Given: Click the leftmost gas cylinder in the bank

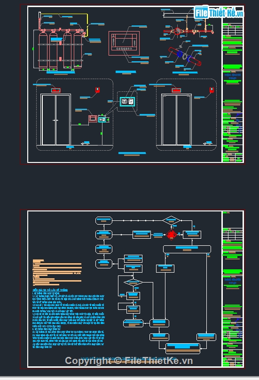Looking at the screenshot, I should [43, 50].
